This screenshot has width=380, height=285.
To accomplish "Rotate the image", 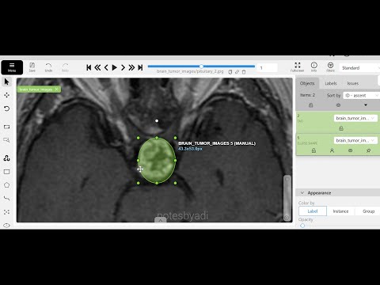I will [x=7, y=108].
